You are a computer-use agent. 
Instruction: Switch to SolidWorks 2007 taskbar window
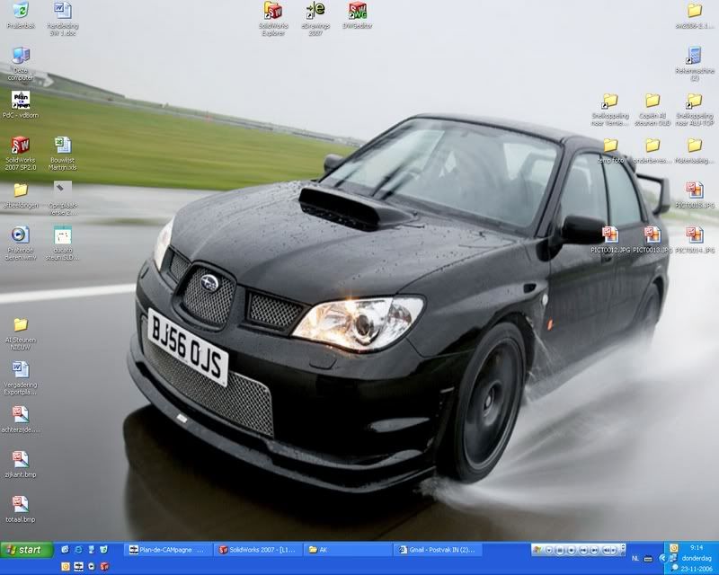[x=259, y=550]
